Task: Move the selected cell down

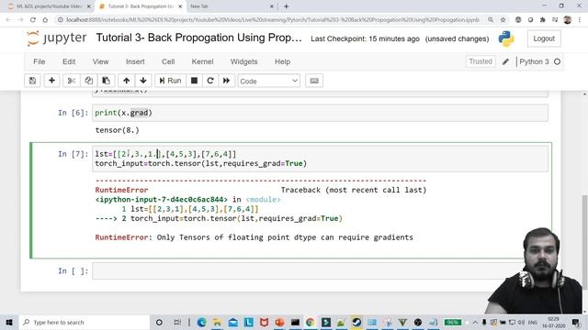Action: 143,81
